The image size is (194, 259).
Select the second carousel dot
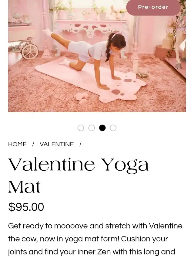(x=92, y=128)
